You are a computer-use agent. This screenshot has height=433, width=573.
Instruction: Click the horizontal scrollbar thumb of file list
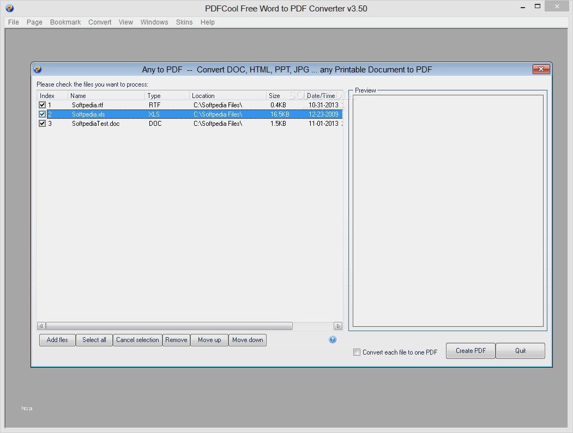tap(169, 326)
